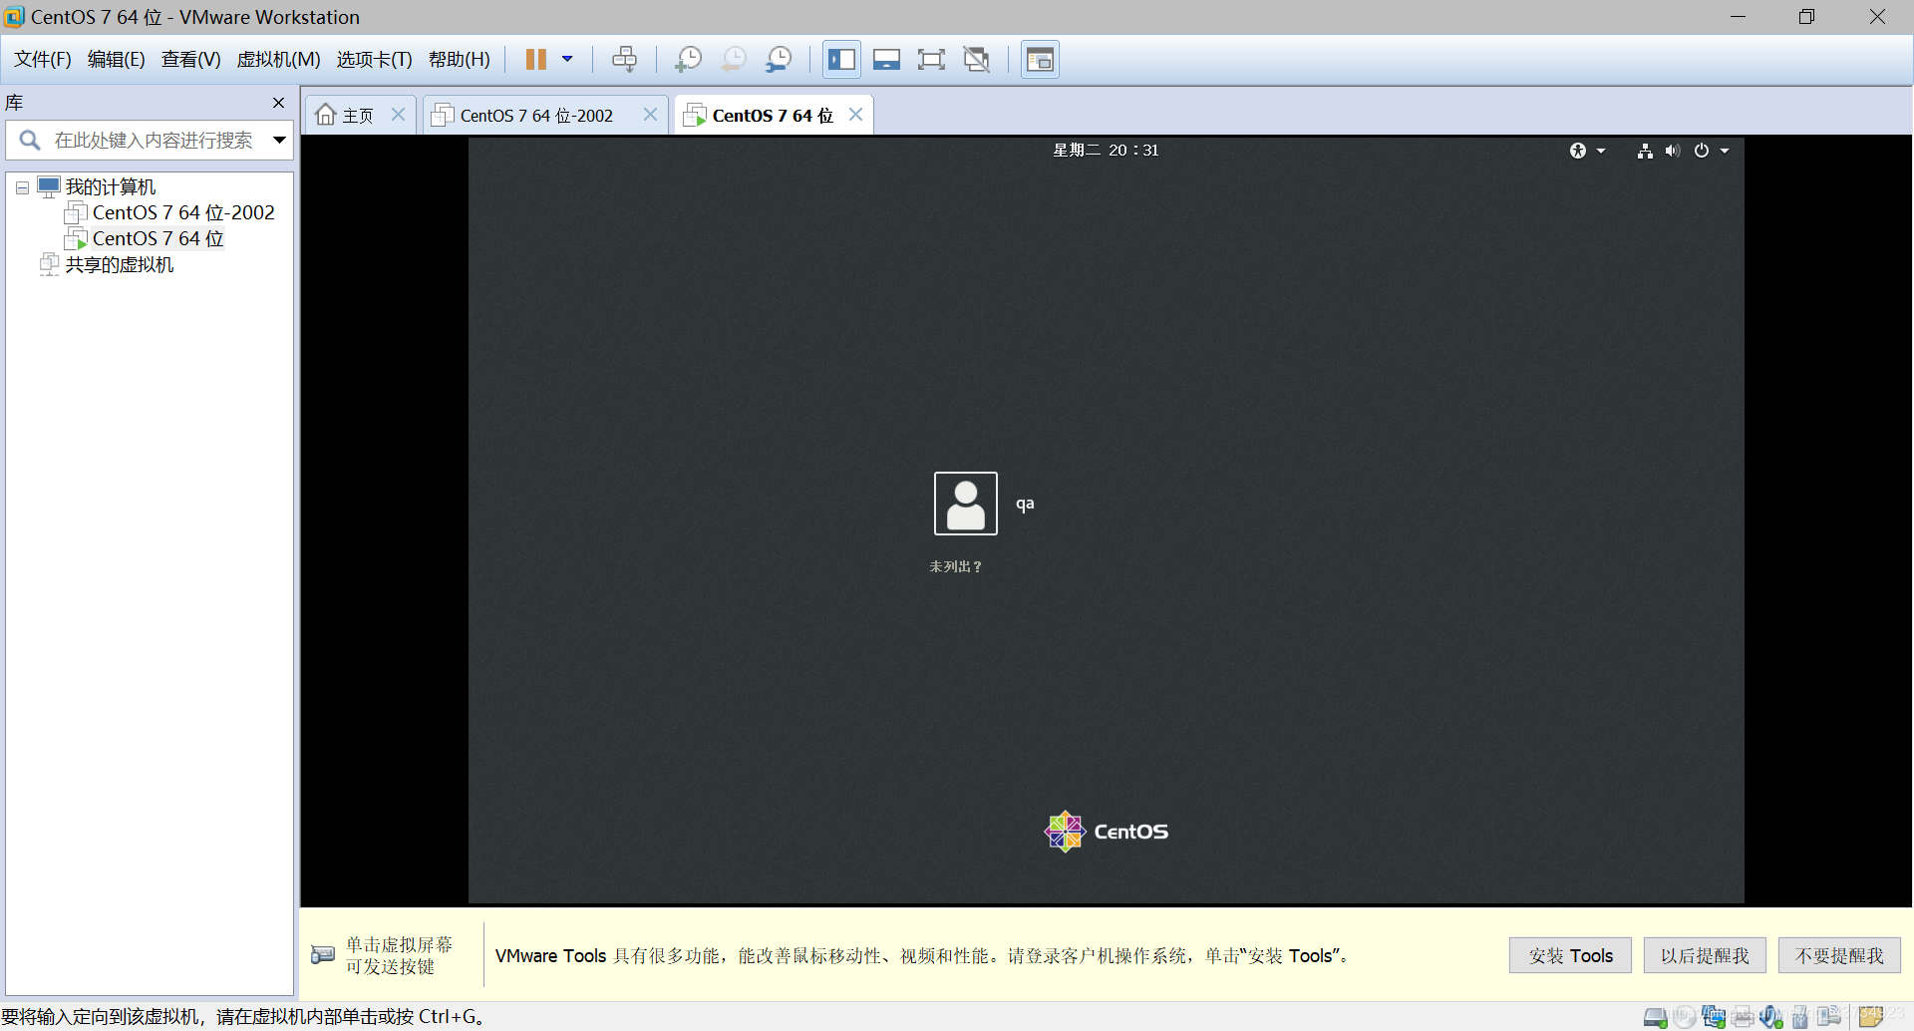This screenshot has width=1914, height=1031.
Task: Revert to the previous snapshot
Action: (x=733, y=60)
